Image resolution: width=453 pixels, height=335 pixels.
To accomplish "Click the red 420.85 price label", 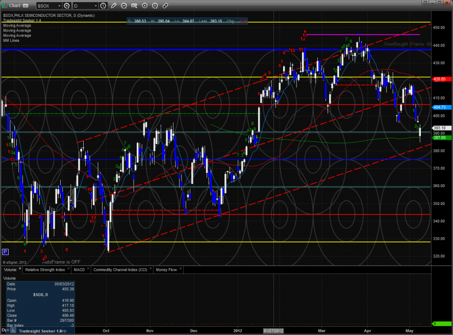I will [439, 79].
